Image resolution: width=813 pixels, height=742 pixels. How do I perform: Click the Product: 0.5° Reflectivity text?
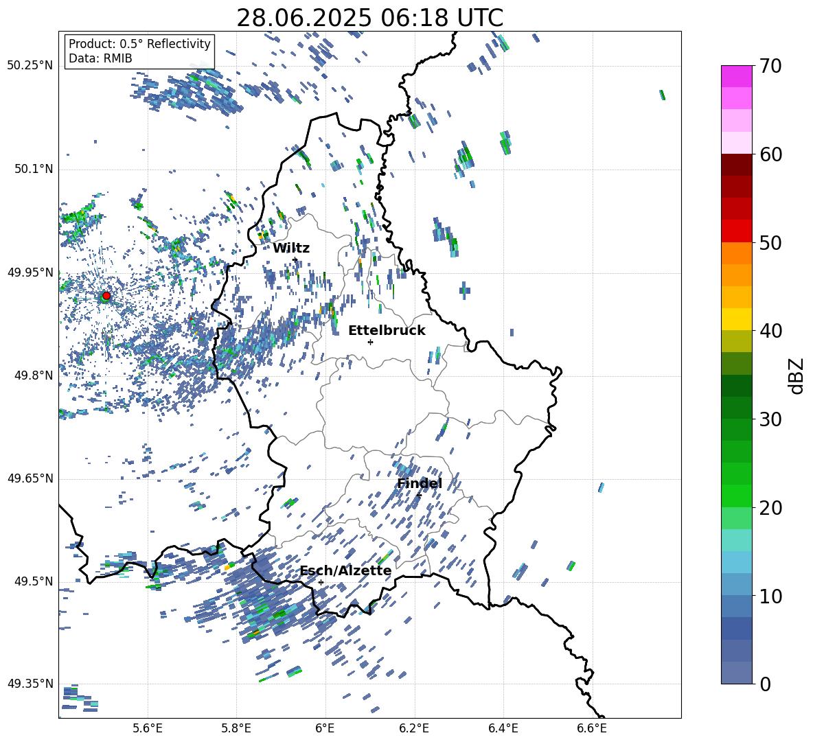click(x=139, y=44)
